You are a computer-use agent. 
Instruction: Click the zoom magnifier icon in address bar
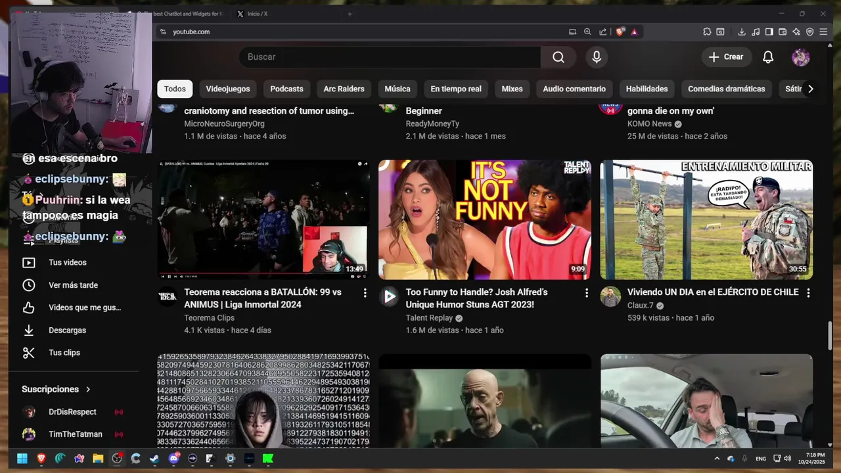(587, 32)
